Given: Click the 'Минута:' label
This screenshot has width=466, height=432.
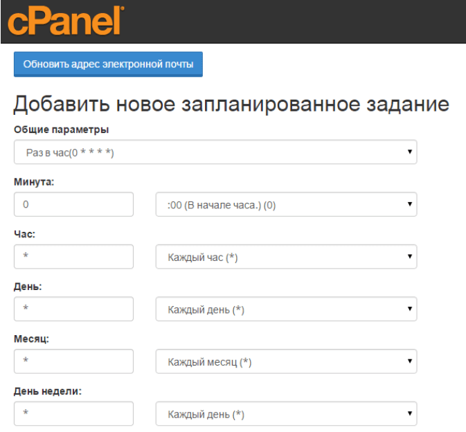Looking at the screenshot, I should [34, 182].
